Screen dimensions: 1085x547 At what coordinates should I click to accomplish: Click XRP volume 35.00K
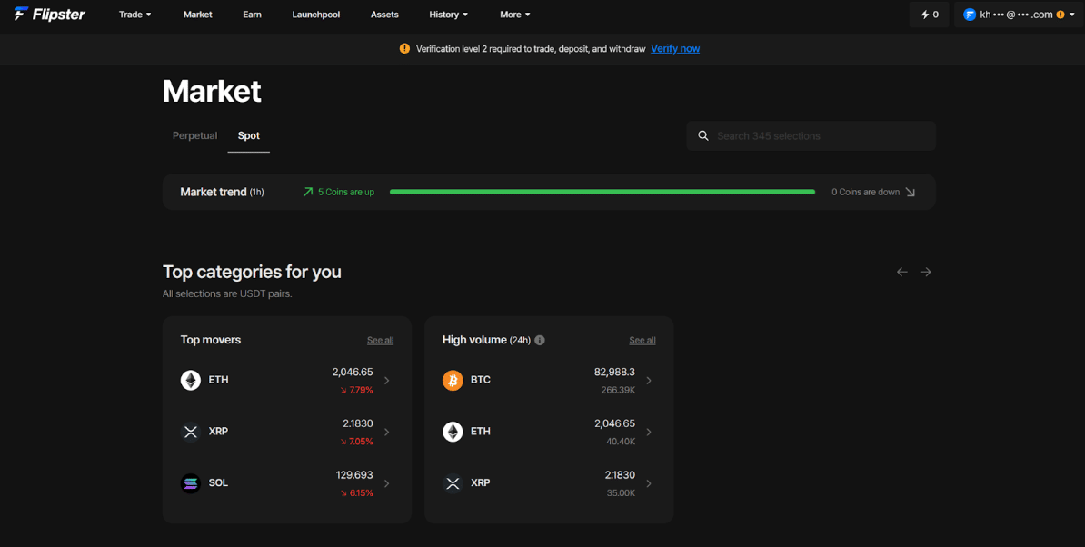click(x=621, y=493)
